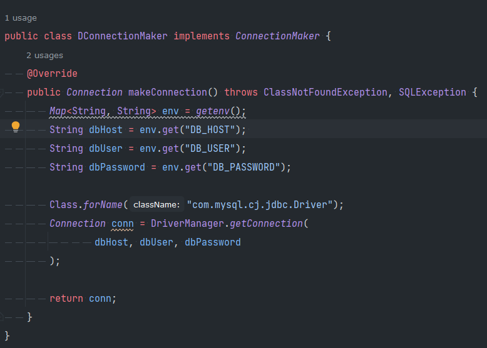Click dbUser argument in getConnection call
Screen dimensions: 487x348
tap(156, 242)
